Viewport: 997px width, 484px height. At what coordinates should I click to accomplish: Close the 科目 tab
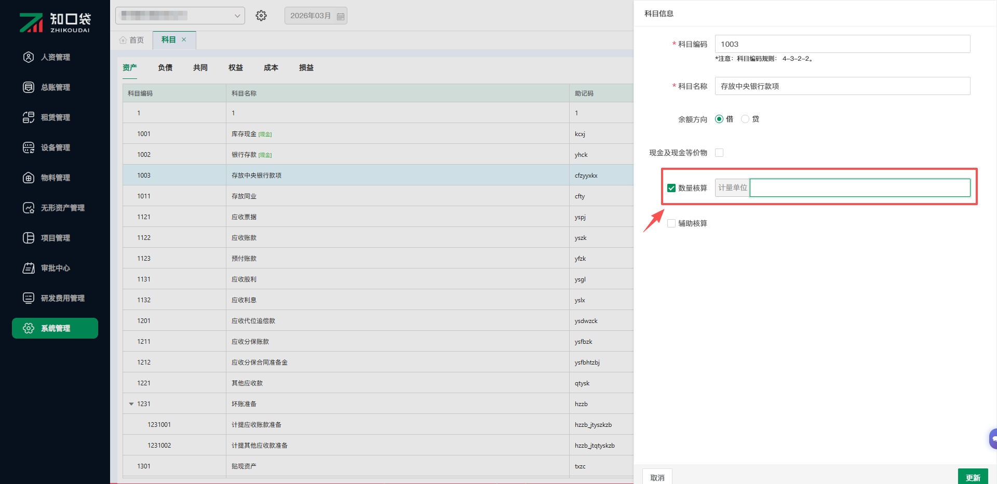(x=184, y=39)
